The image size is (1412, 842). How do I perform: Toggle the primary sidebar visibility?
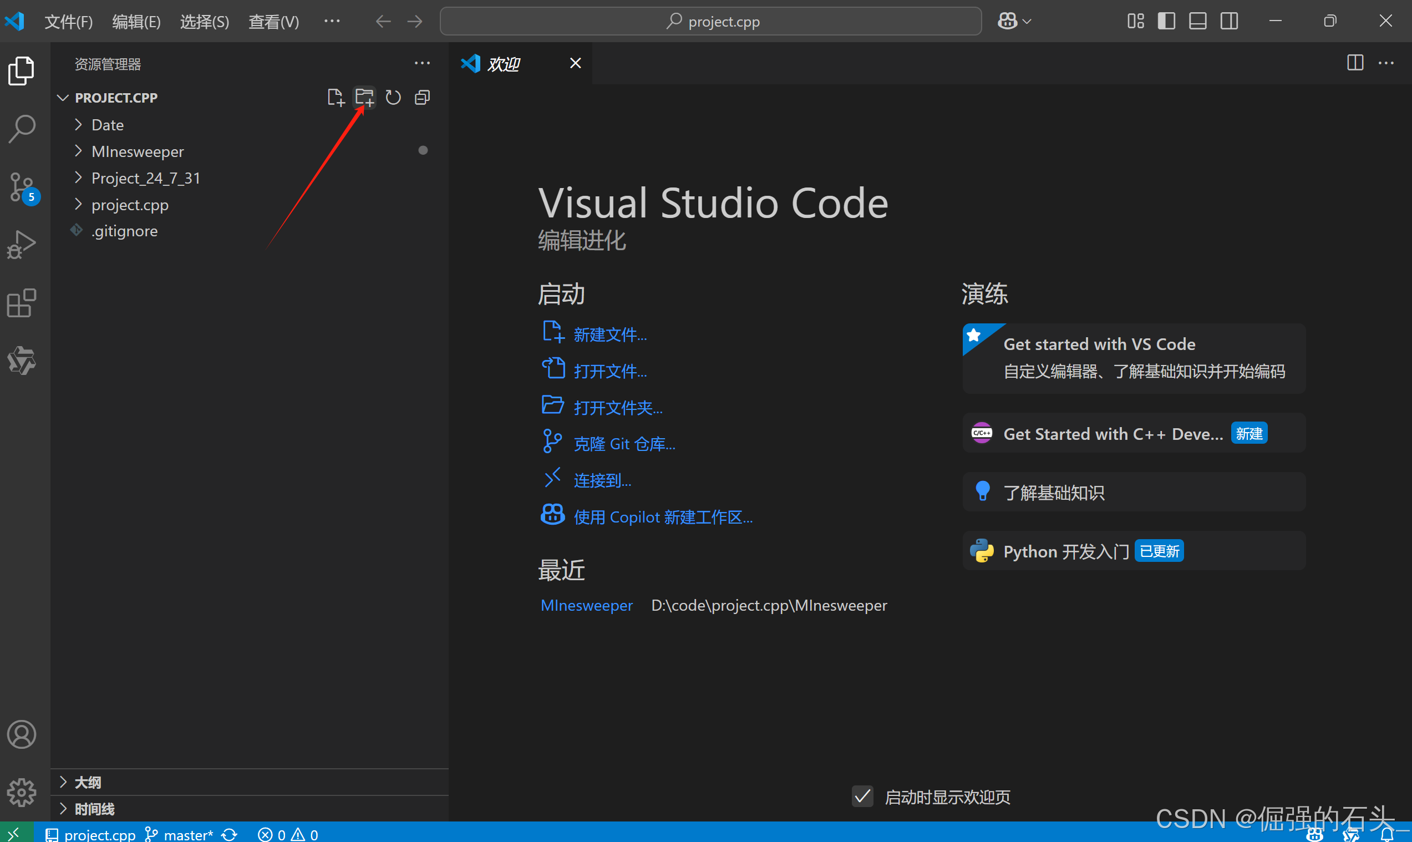click(1166, 22)
